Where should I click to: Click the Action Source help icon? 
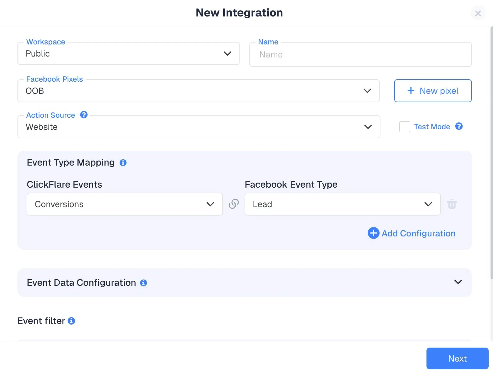pyautogui.click(x=84, y=115)
